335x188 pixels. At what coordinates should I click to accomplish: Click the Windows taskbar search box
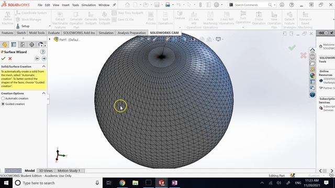coord(58,183)
